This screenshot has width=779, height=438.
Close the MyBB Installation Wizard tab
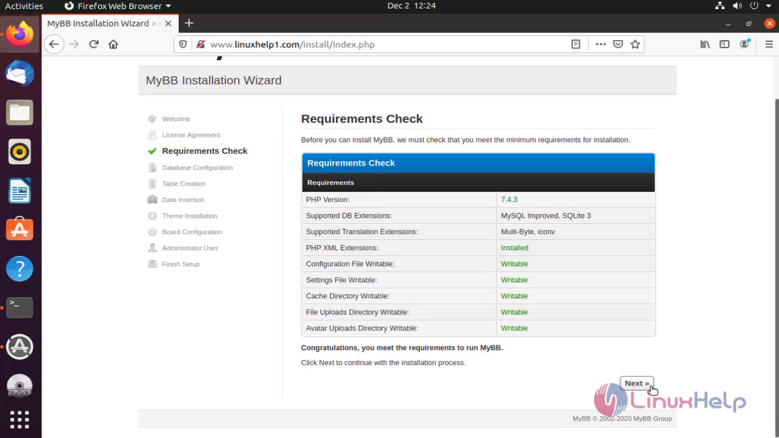(x=168, y=24)
